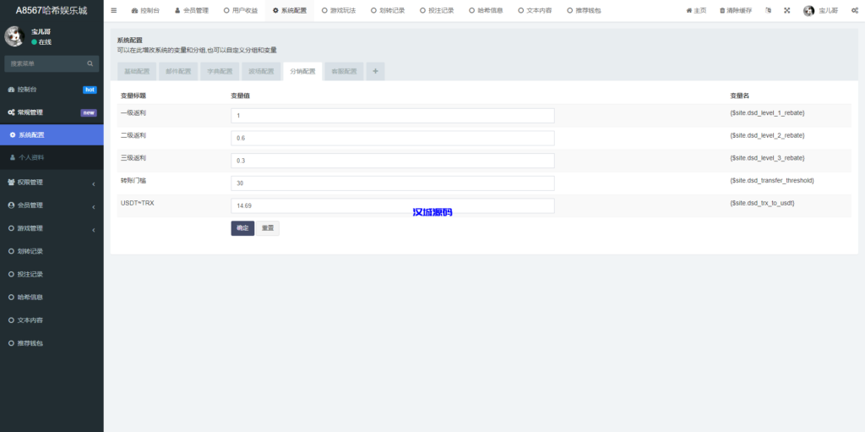Switch to the 游戏玩法 top tab
This screenshot has height=432, width=865.
(x=339, y=10)
